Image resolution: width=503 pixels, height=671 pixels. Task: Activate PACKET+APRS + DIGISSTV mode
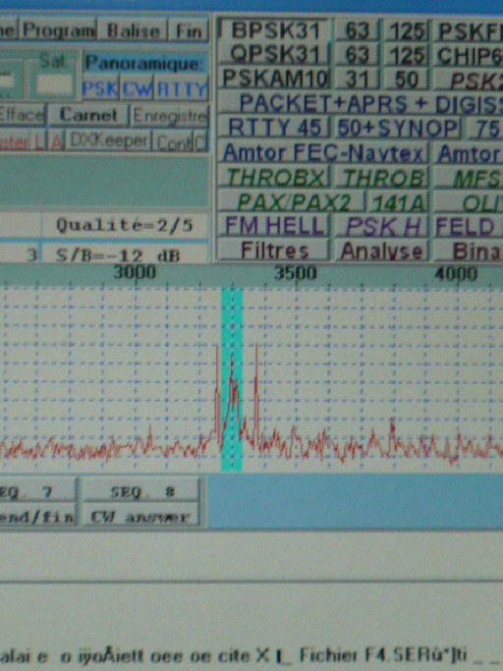pos(361,103)
